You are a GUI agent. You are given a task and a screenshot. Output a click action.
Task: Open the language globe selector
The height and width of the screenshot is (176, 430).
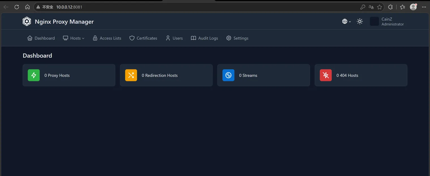tap(347, 21)
